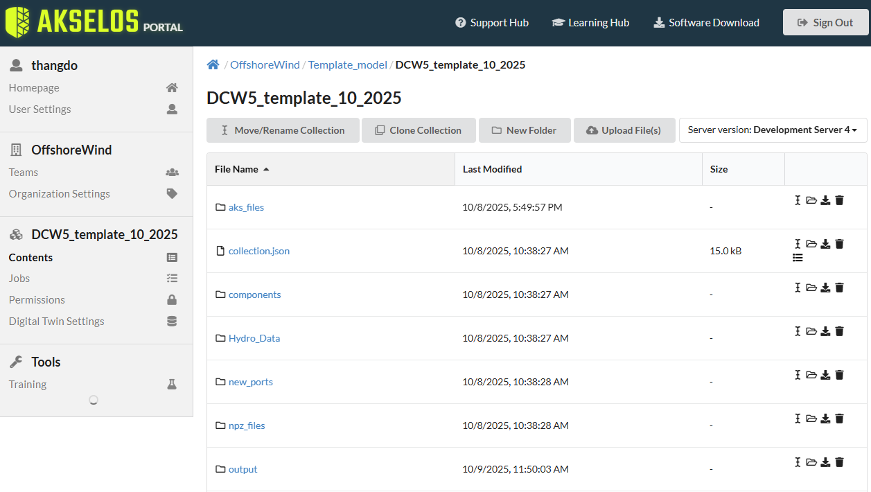Click the rename icon for npz_files
This screenshot has width=871, height=492.
tap(798, 419)
